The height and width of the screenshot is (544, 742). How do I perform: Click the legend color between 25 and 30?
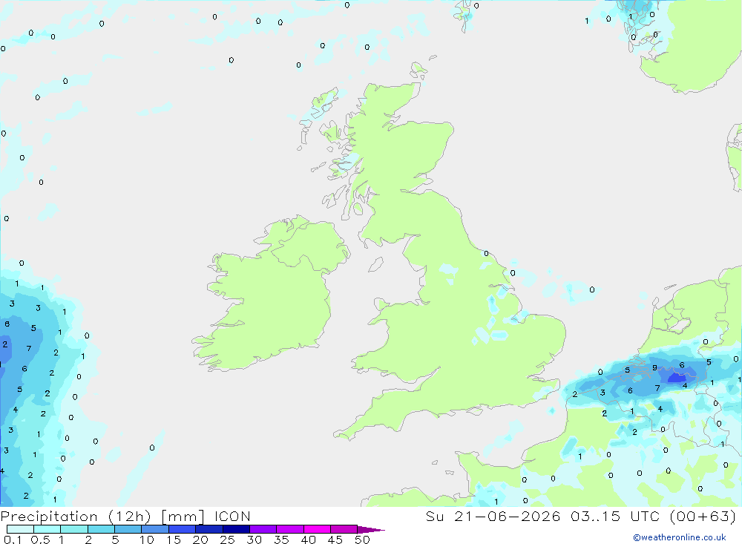(x=236, y=529)
